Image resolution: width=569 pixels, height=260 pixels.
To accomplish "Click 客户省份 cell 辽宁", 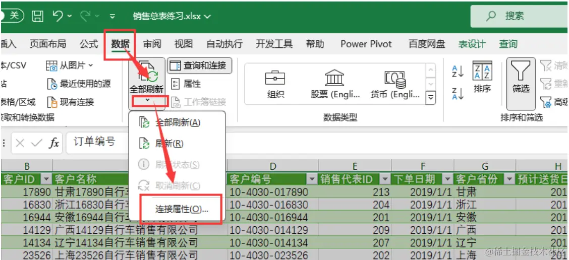I will click(485, 242).
